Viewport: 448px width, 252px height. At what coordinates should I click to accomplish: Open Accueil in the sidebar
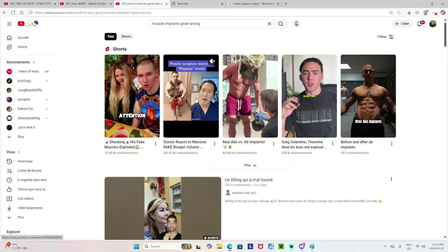tap(23, 37)
